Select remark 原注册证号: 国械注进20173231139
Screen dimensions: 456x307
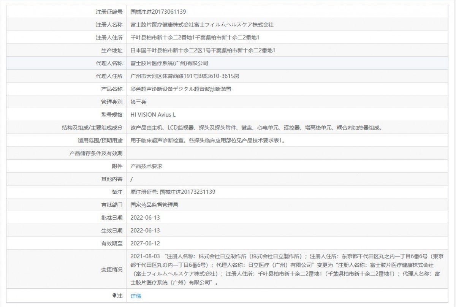click(173, 192)
